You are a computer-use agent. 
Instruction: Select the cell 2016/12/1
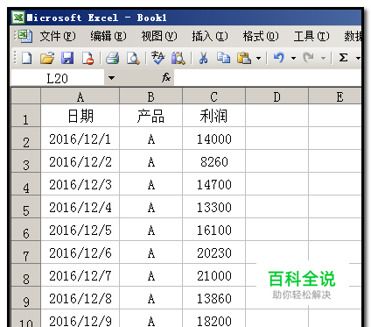(x=80, y=139)
